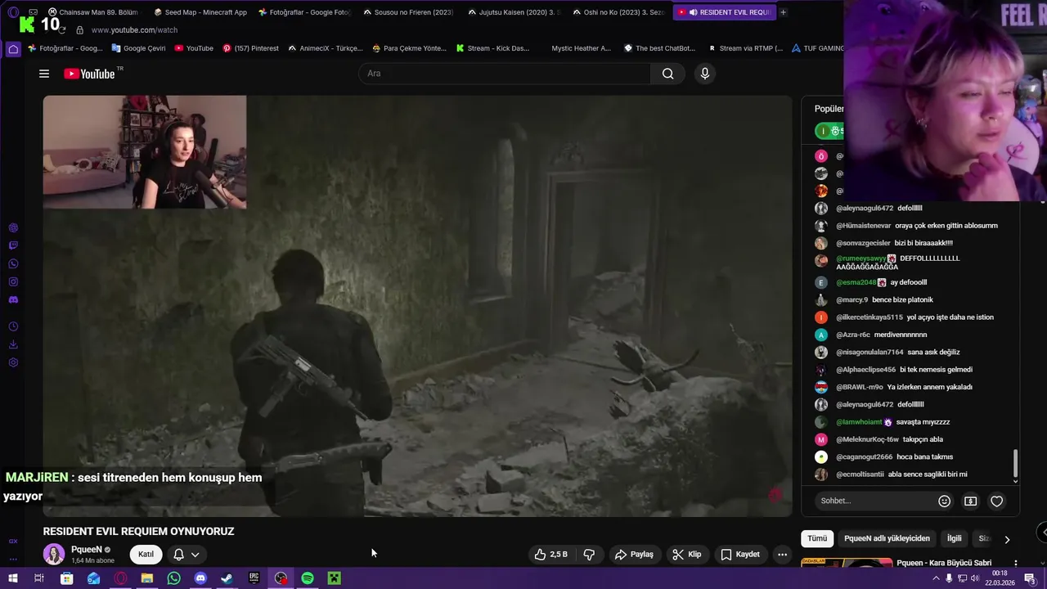Image resolution: width=1047 pixels, height=589 pixels.
Task: Expand the notification preferences chevron
Action: pyautogui.click(x=195, y=555)
